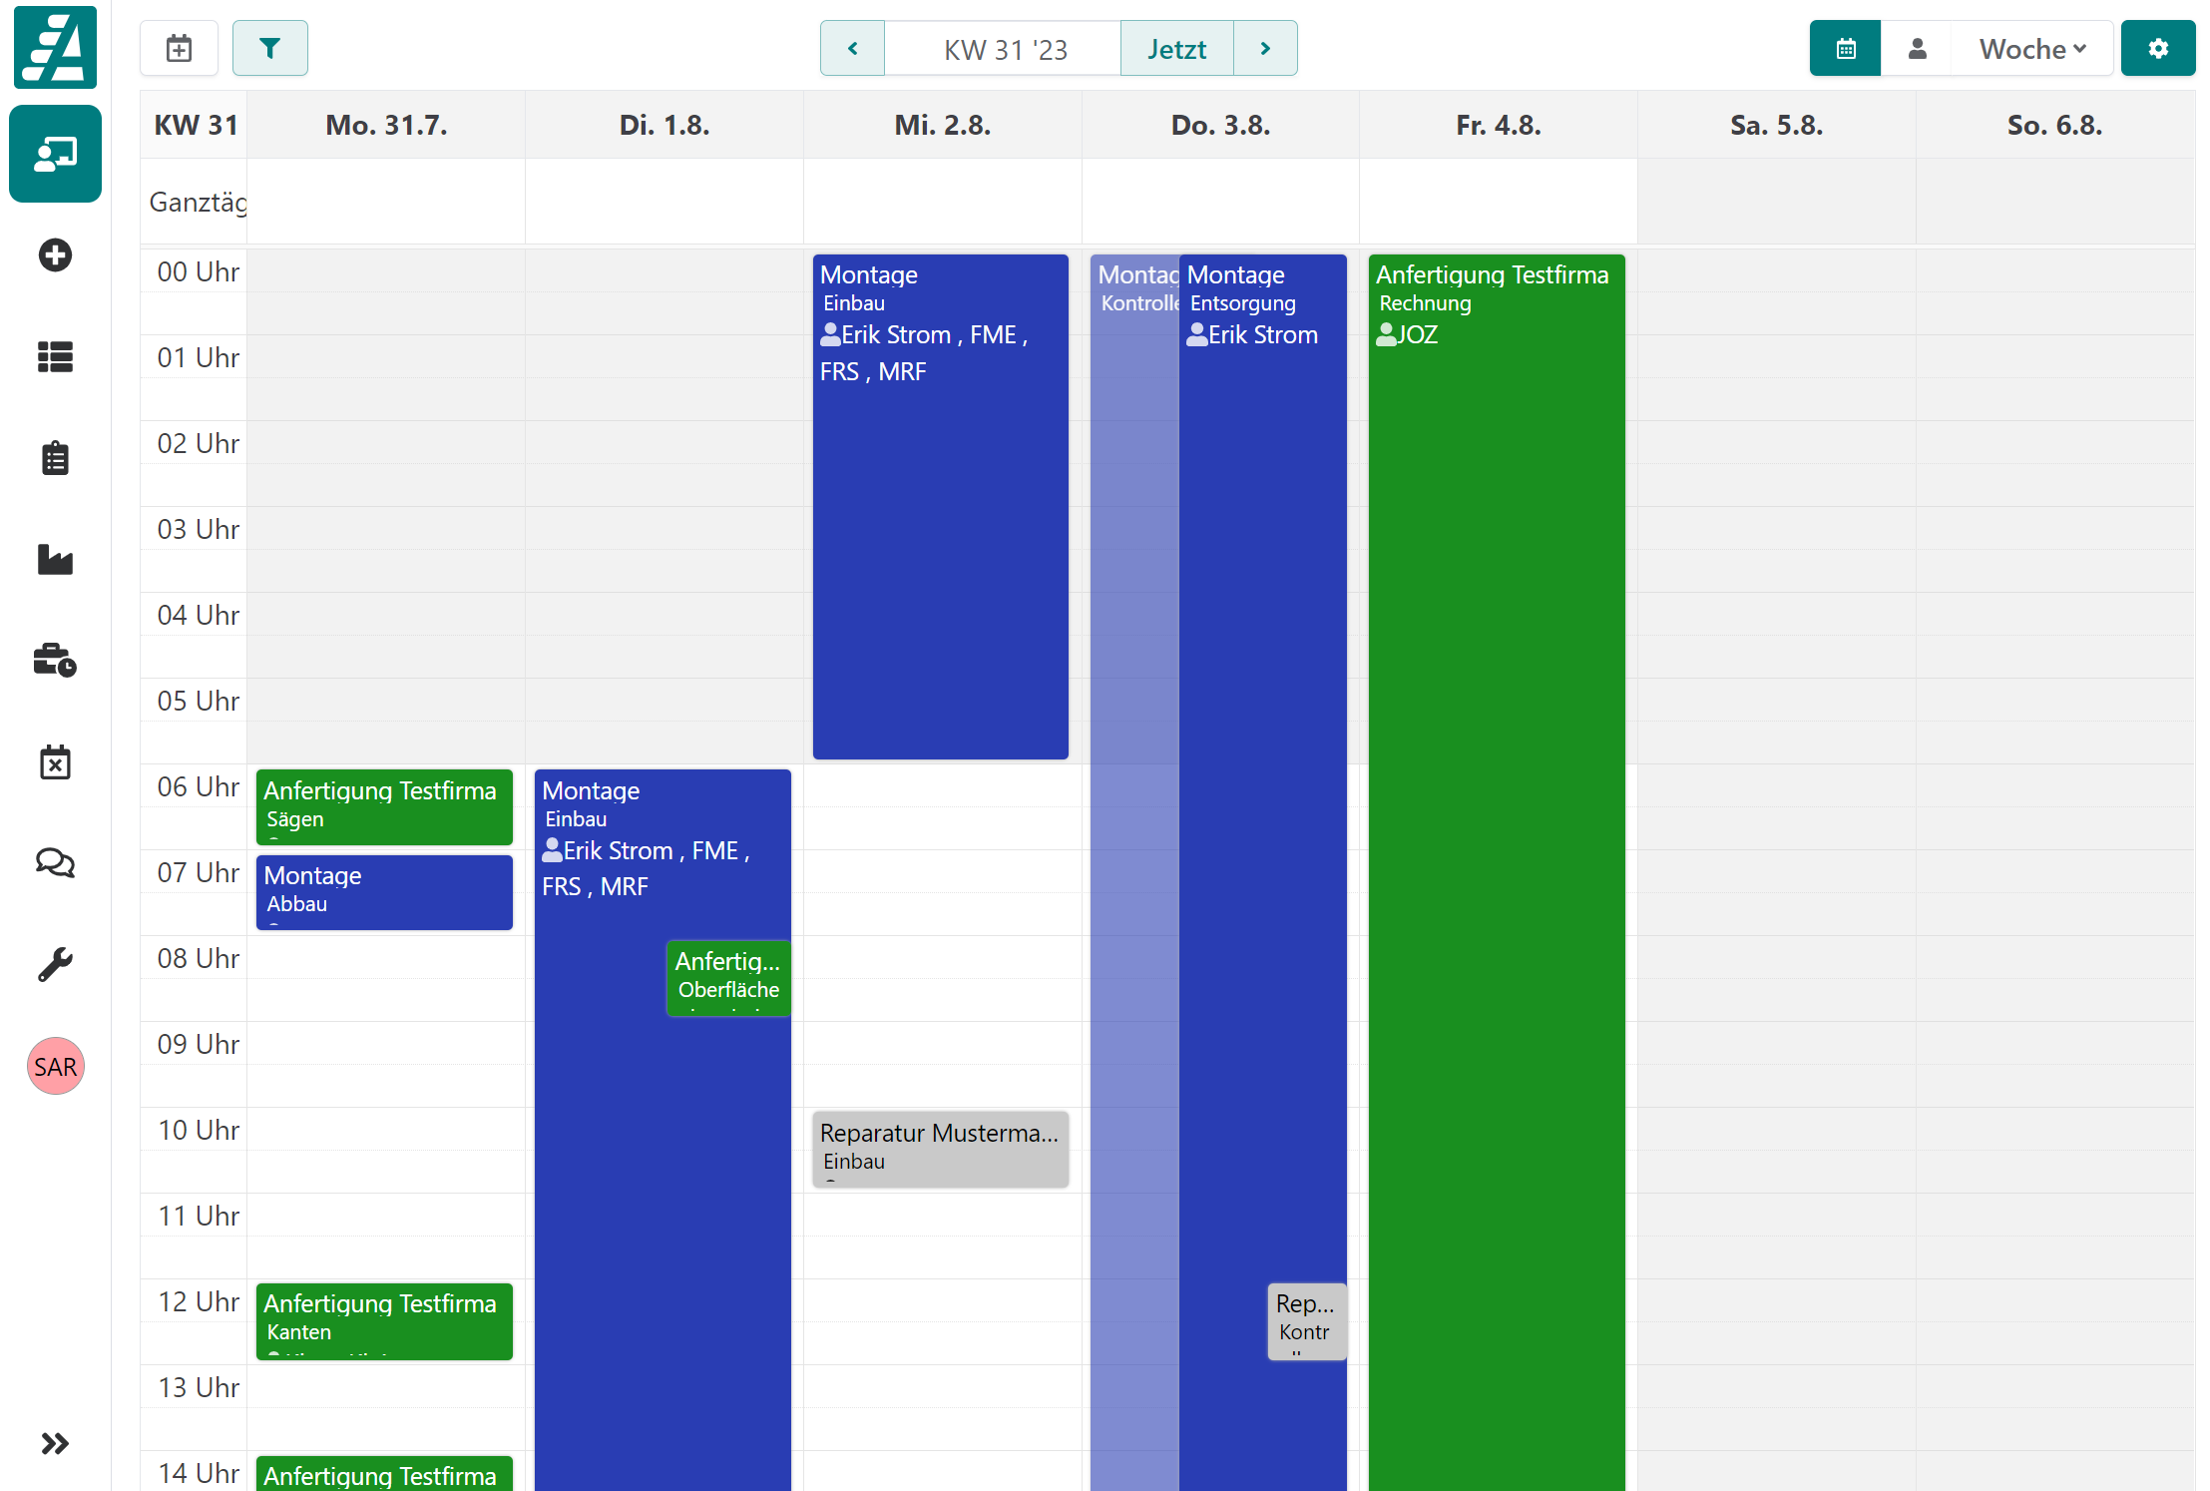Click the SAR user avatar
The image size is (2210, 1491).
[55, 1066]
